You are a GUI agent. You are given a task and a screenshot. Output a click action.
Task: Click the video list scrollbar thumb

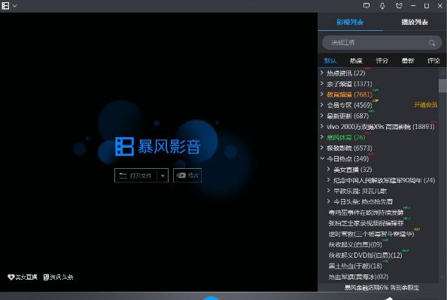(442, 86)
